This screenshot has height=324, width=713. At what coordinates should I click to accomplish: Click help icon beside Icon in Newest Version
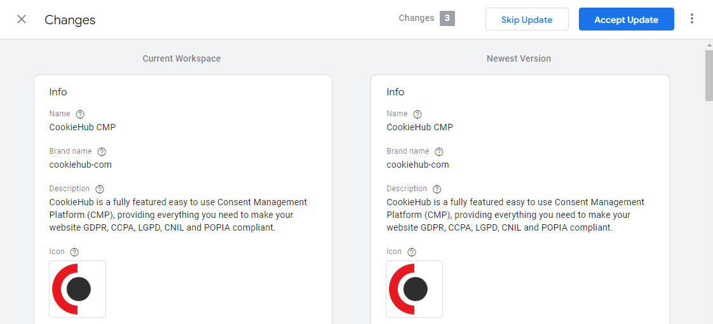pos(412,252)
